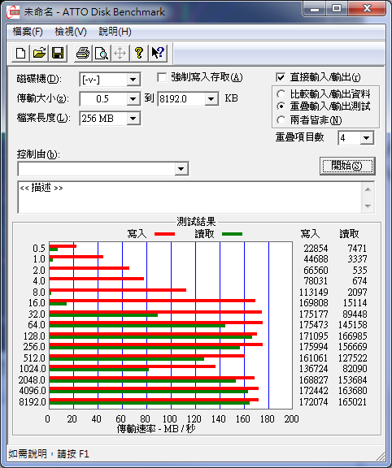Open the 檔案長度 256 MB dropdown
Viewport: 392px width, 468px height.
(133, 119)
